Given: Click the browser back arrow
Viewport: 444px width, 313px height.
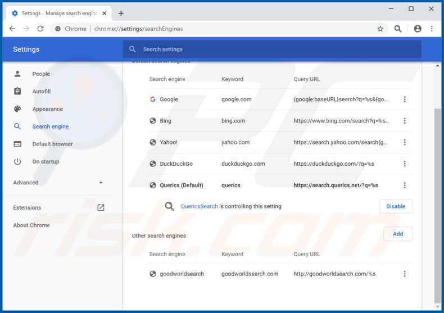Looking at the screenshot, I should tap(12, 29).
